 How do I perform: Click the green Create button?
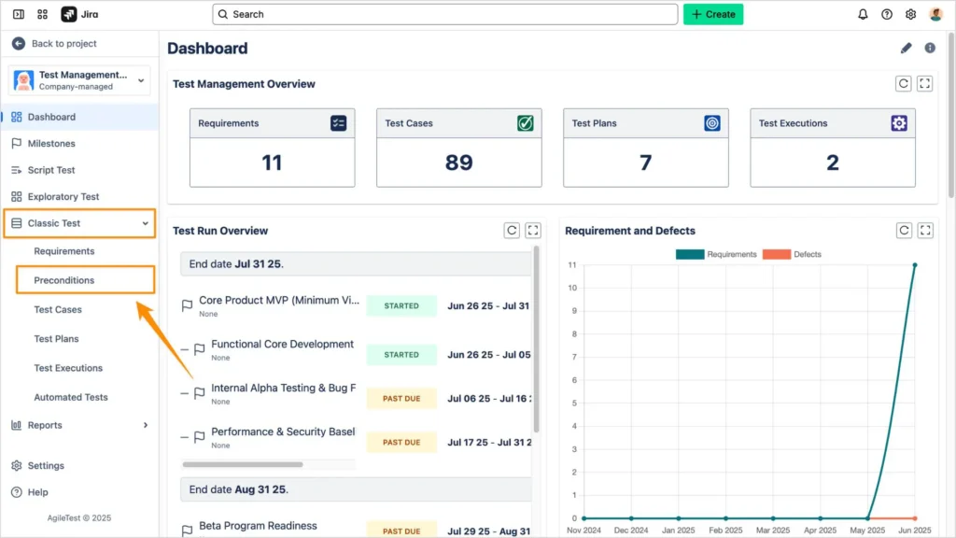[x=713, y=14]
